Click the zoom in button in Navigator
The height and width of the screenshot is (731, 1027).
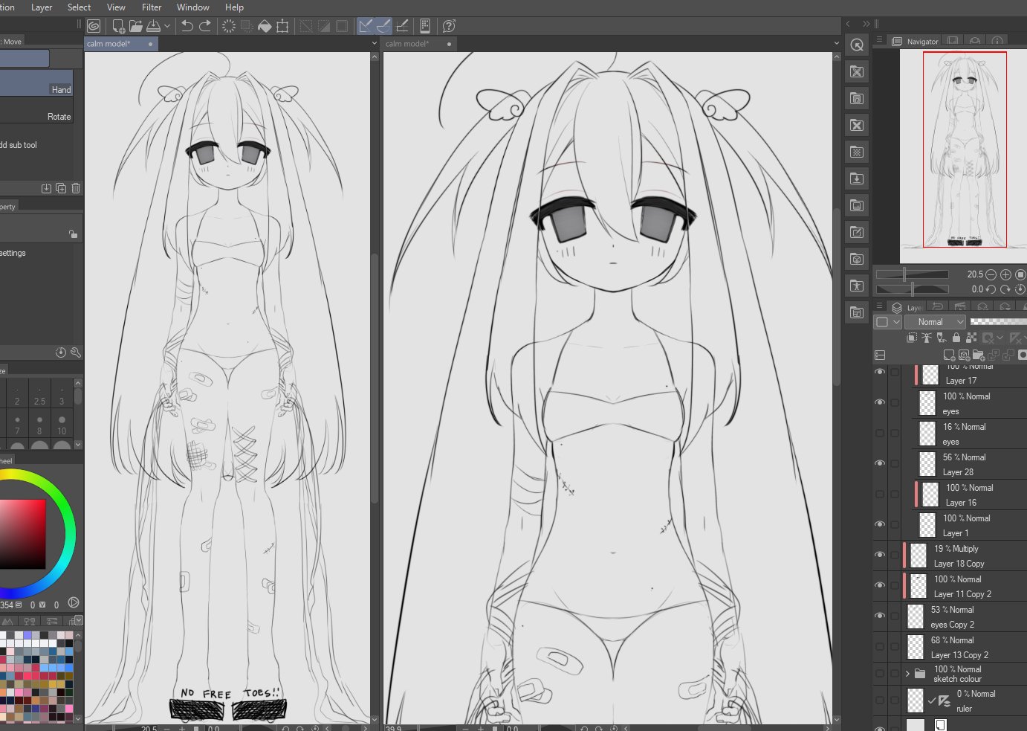[1005, 274]
